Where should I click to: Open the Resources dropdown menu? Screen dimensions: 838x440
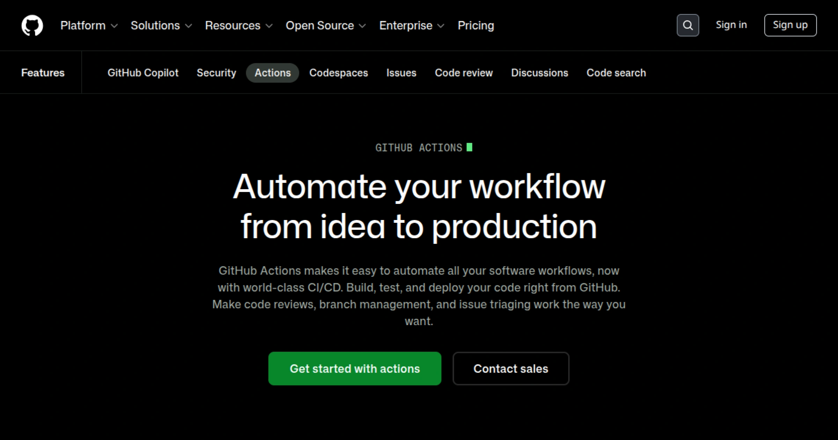[x=239, y=25]
